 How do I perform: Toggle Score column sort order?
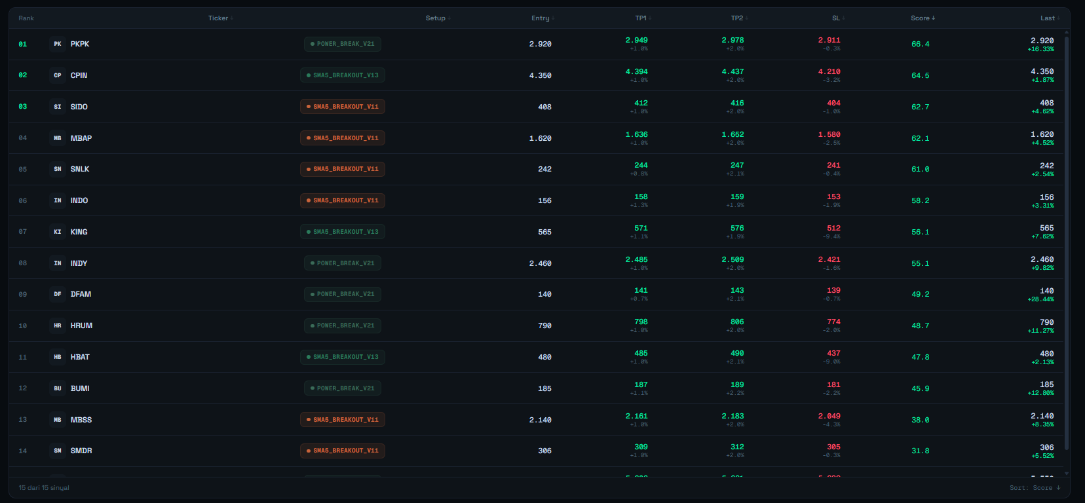(x=923, y=18)
